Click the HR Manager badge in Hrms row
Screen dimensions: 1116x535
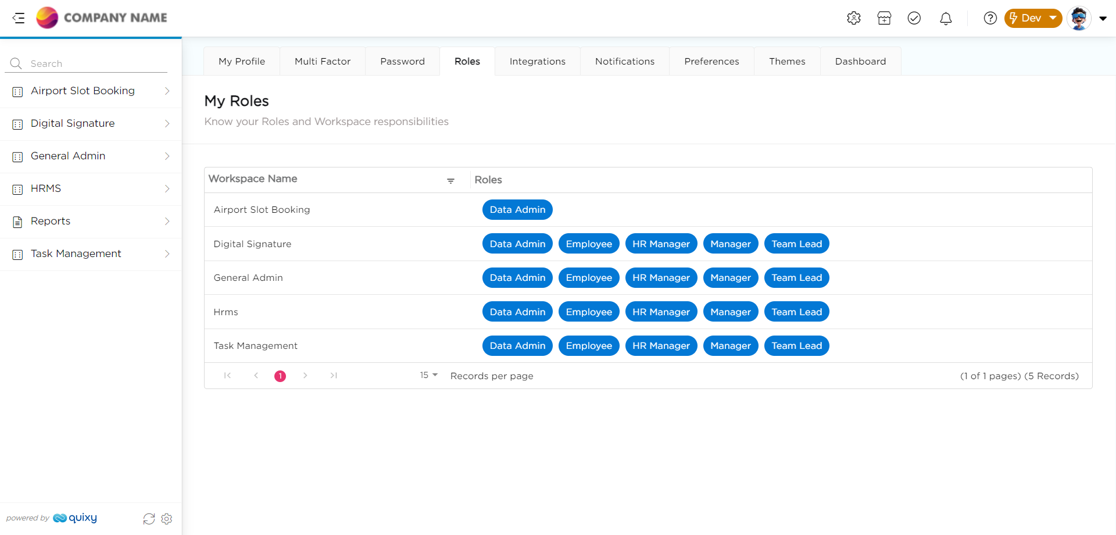(x=661, y=312)
